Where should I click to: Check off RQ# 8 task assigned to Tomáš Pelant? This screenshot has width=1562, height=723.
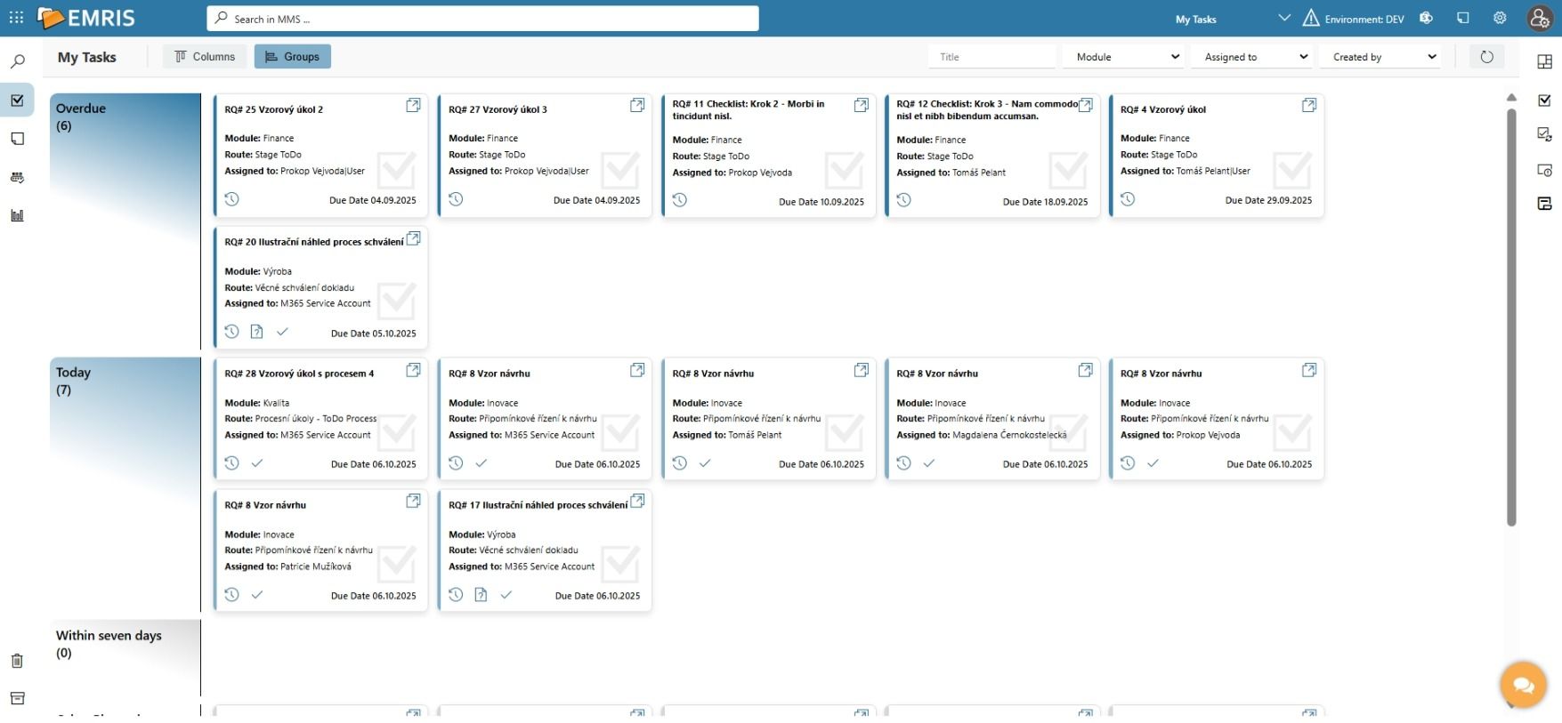(x=705, y=463)
